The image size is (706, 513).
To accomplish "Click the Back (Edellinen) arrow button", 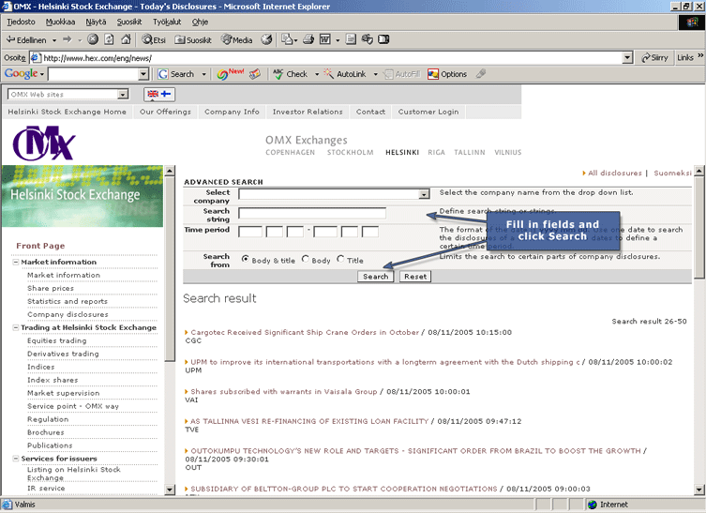I will click(25, 39).
